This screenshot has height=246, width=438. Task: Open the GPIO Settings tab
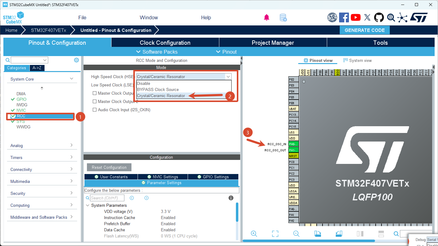point(213,177)
